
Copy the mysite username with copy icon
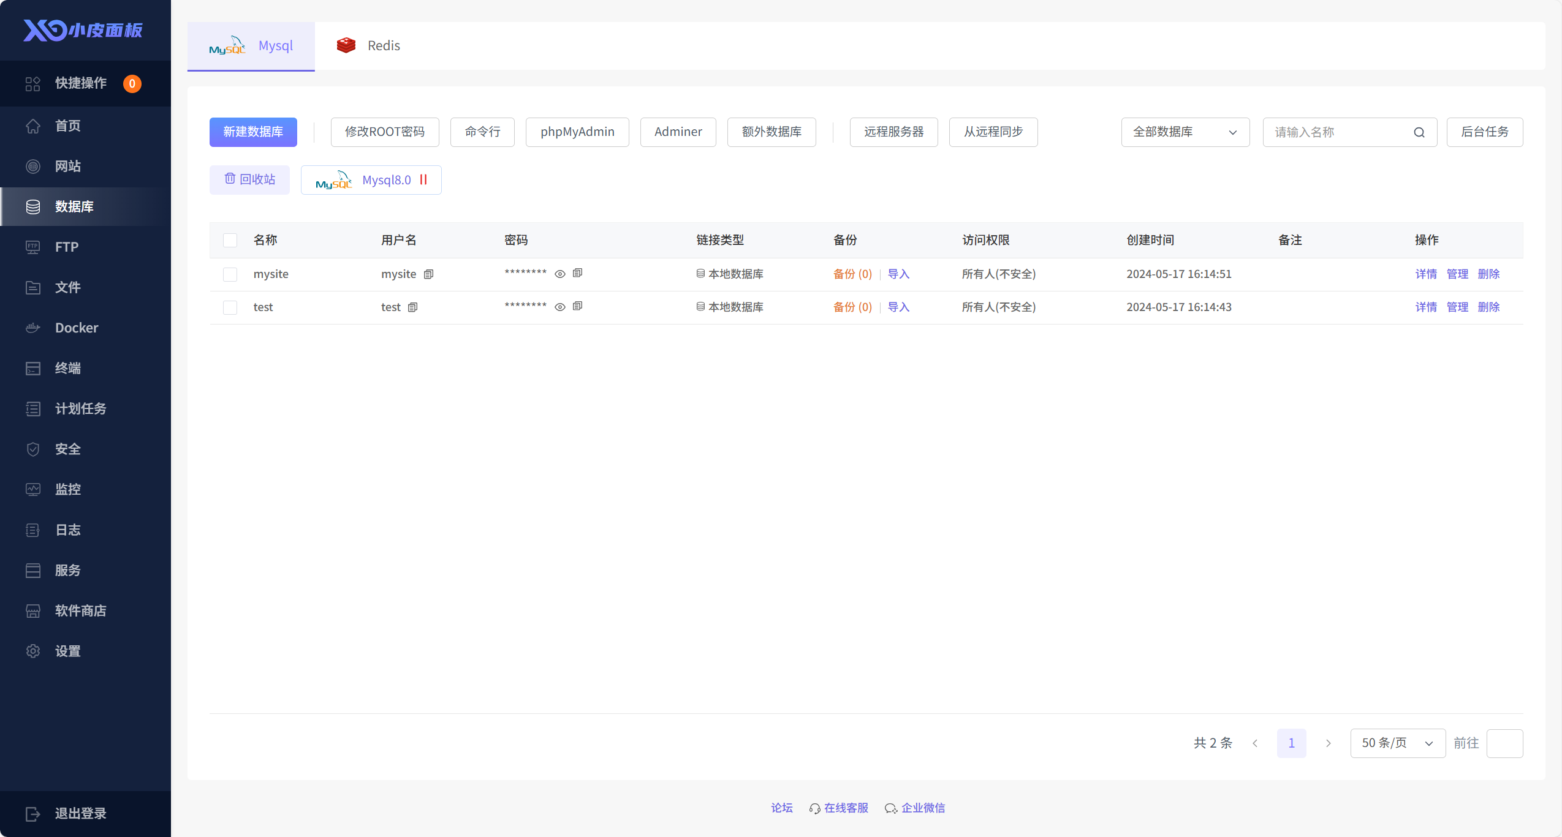pos(428,274)
